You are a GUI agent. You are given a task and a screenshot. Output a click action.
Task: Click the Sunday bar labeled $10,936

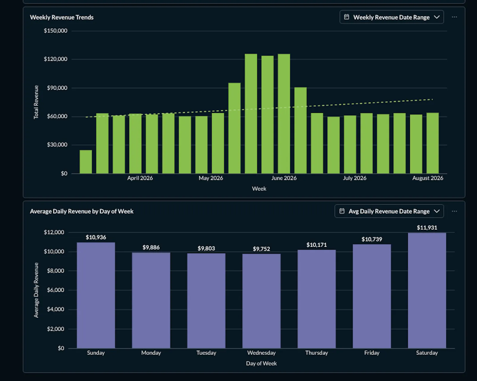click(96, 295)
